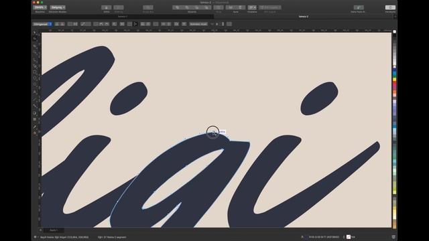The width and height of the screenshot is (429, 241).
Task: Click Symmetrical Node icon
Action: 107,24
